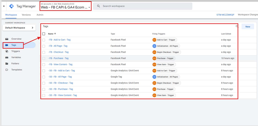This screenshot has width=258, height=126.
Task: Open the - FB - Purchase - Tag link
Action: click(58, 58)
